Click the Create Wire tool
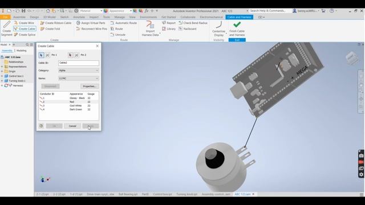Screen dimensions: 365x205 pos(24,23)
